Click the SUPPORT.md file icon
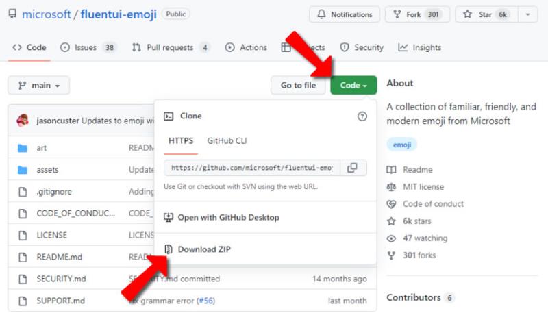This screenshot has height=313, width=548. point(23,301)
